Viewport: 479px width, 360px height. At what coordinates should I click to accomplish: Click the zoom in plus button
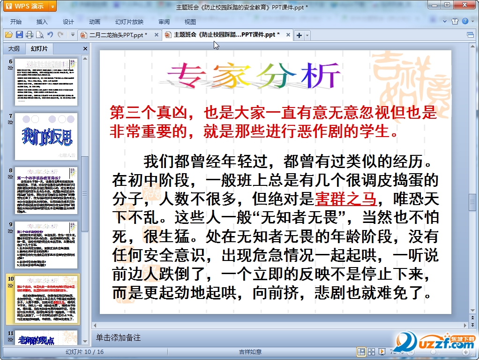[466, 352]
